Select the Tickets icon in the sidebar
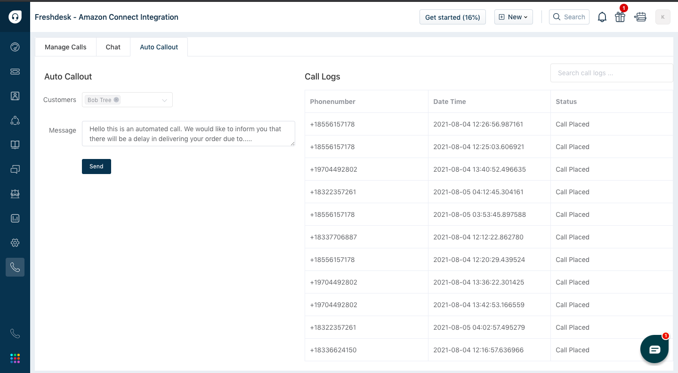678x373 pixels. point(15,71)
